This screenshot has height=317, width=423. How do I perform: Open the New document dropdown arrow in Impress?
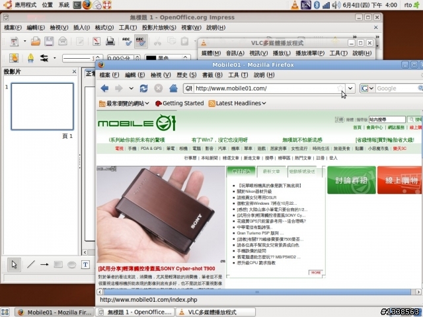pyautogui.click(x=25, y=41)
